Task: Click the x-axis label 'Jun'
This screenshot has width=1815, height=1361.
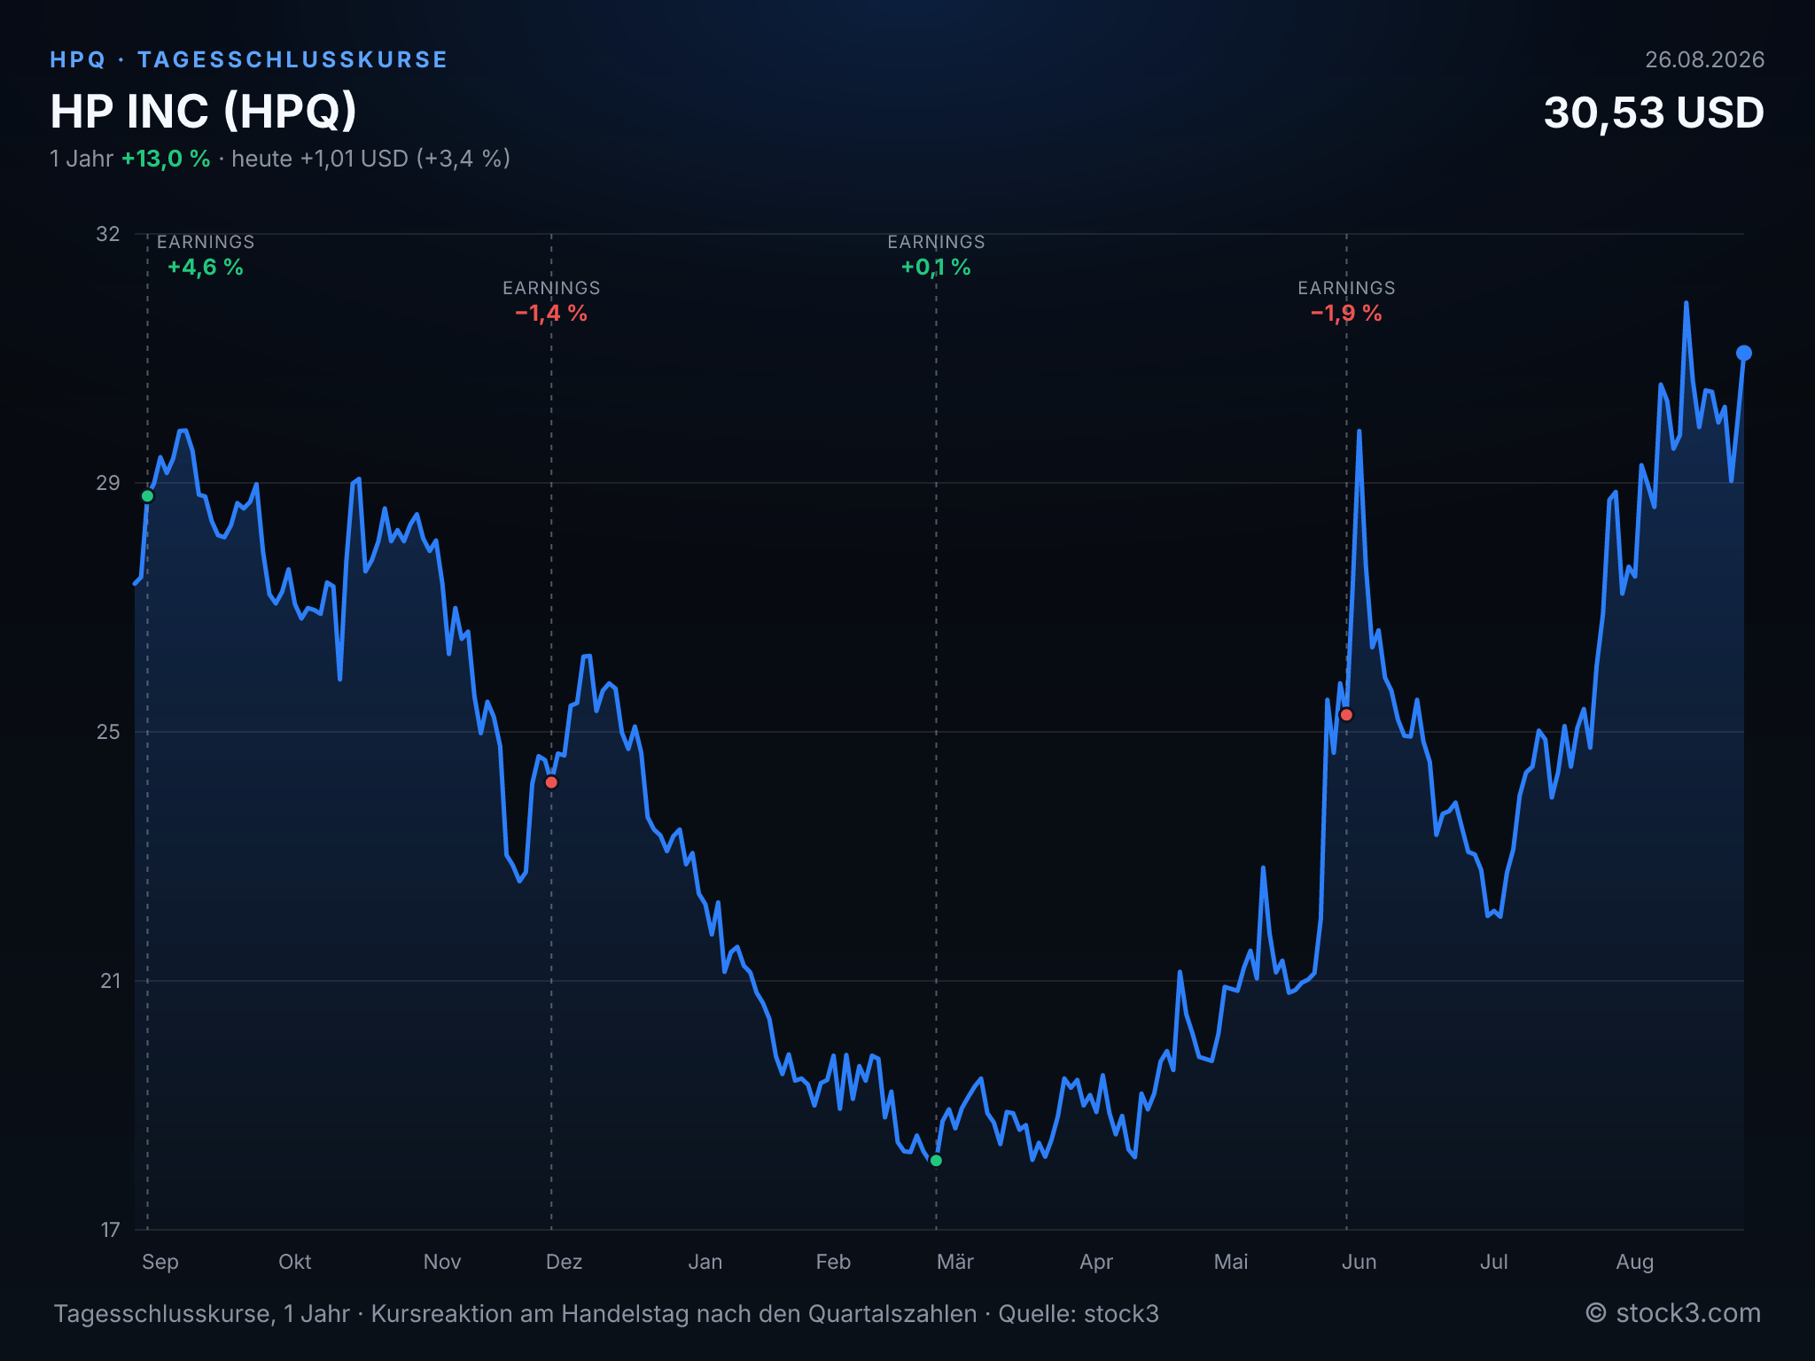Action: 1359,1262
